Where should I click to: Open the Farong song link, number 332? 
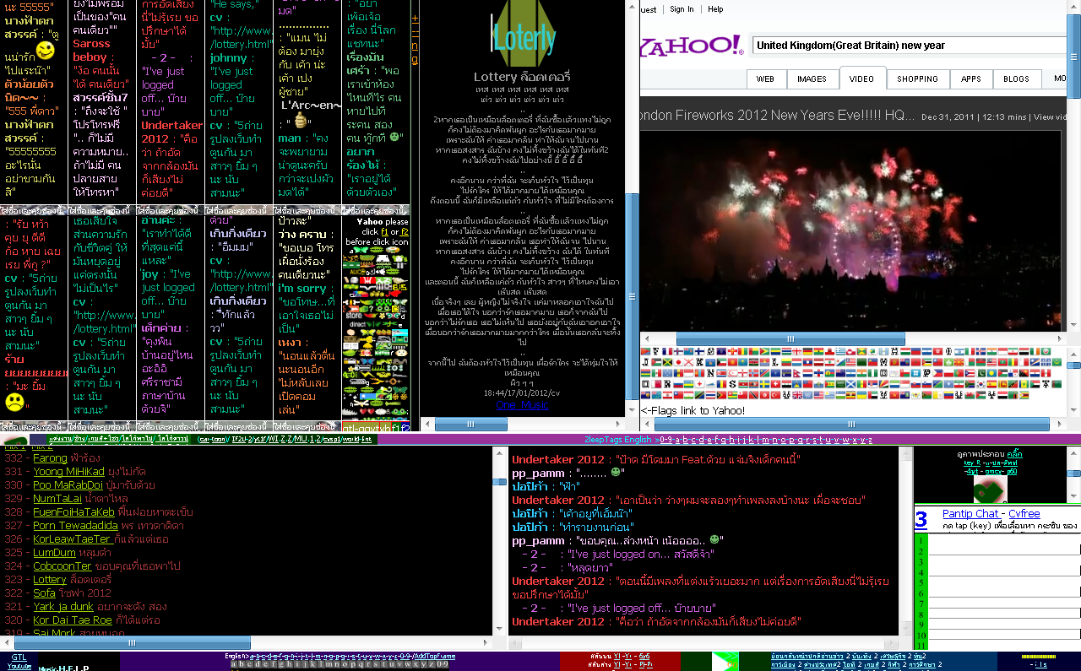coord(50,458)
